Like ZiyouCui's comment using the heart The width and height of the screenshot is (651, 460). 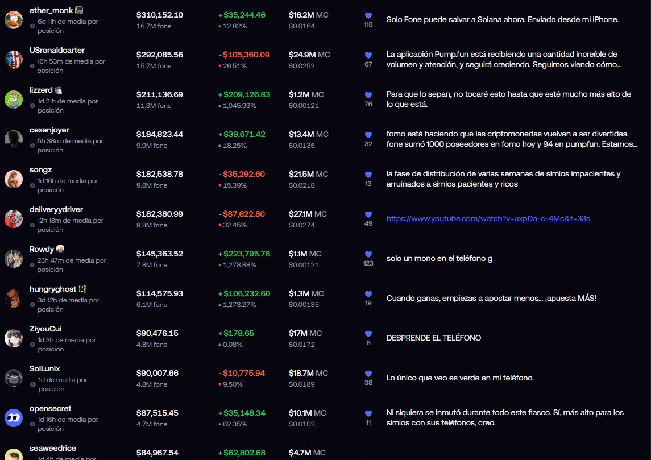(x=368, y=334)
